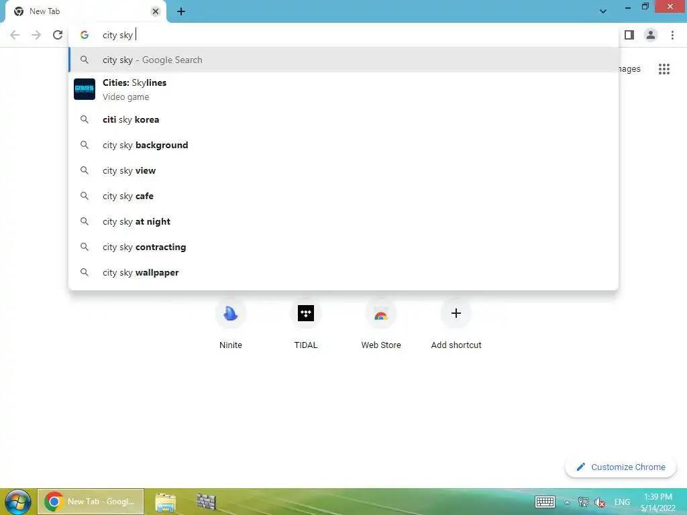The image size is (687, 515).
Task: Open the Web Store shortcut
Action: click(x=381, y=323)
